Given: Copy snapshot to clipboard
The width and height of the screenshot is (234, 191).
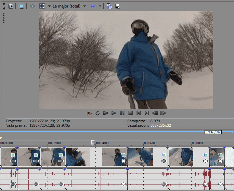Looking at the screenshot, I should pyautogui.click(x=109, y=6).
